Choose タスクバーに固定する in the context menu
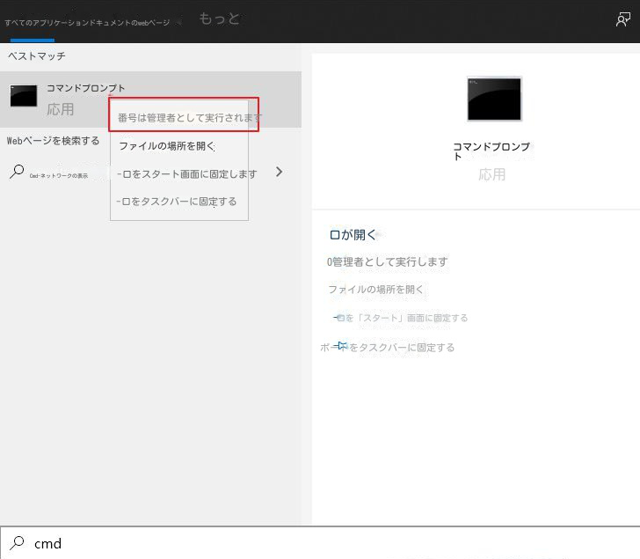This screenshot has width=640, height=559. [x=177, y=202]
